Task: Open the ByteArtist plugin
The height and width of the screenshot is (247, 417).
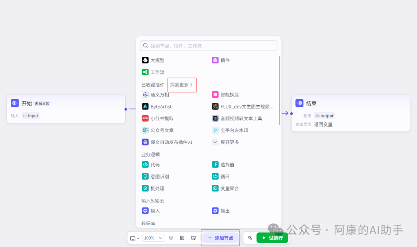Action: pos(157,107)
